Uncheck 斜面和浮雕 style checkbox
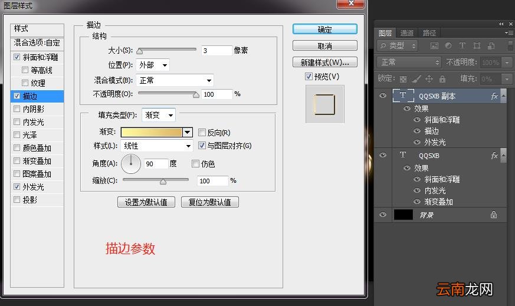This screenshot has width=515, height=306. click(17, 57)
